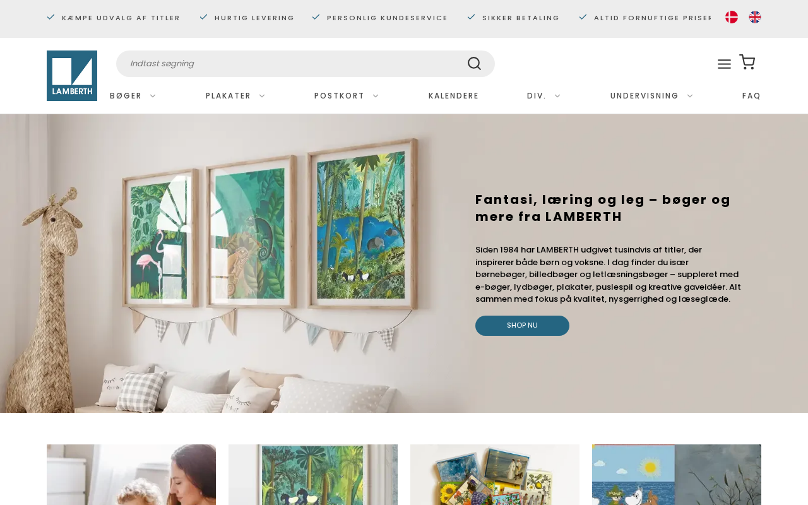Click the SHOP NU button
The image size is (808, 505).
pos(522,326)
